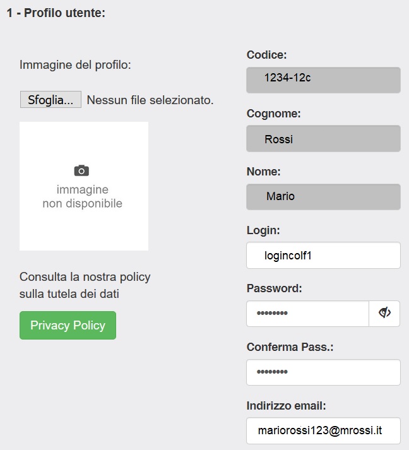Focus the Login field with logincolf1

323,255
